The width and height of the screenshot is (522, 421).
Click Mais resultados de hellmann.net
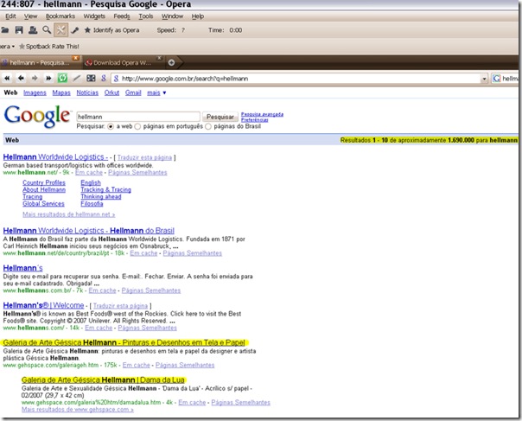pos(68,214)
